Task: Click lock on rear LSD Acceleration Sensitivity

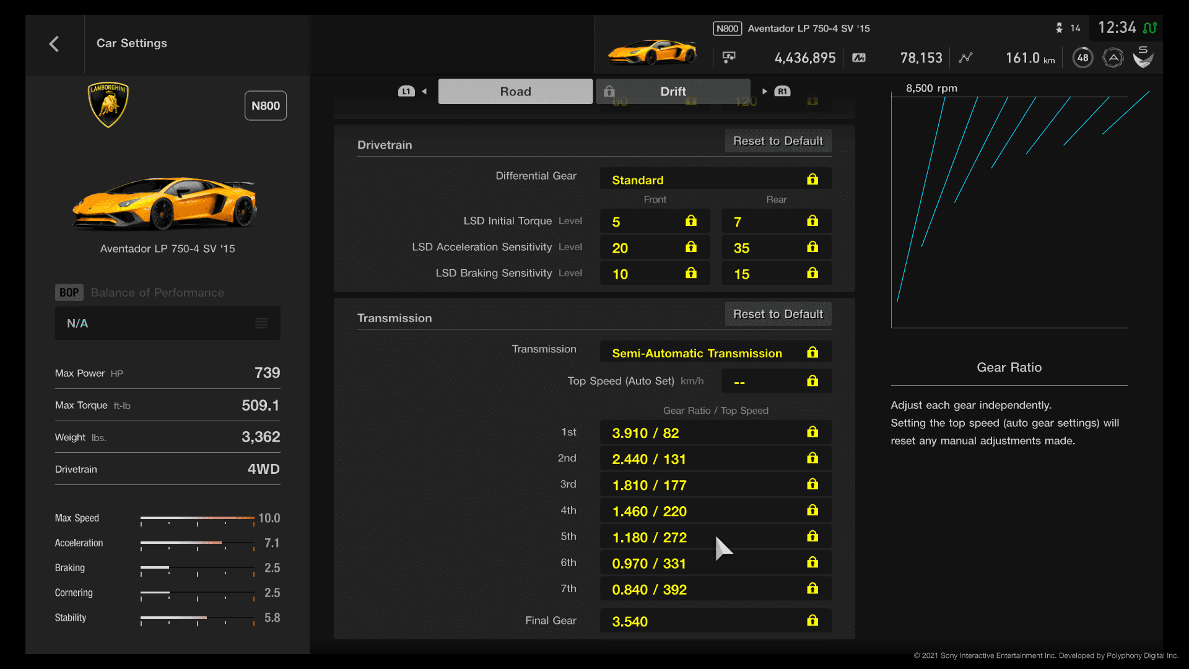Action: 812,247
